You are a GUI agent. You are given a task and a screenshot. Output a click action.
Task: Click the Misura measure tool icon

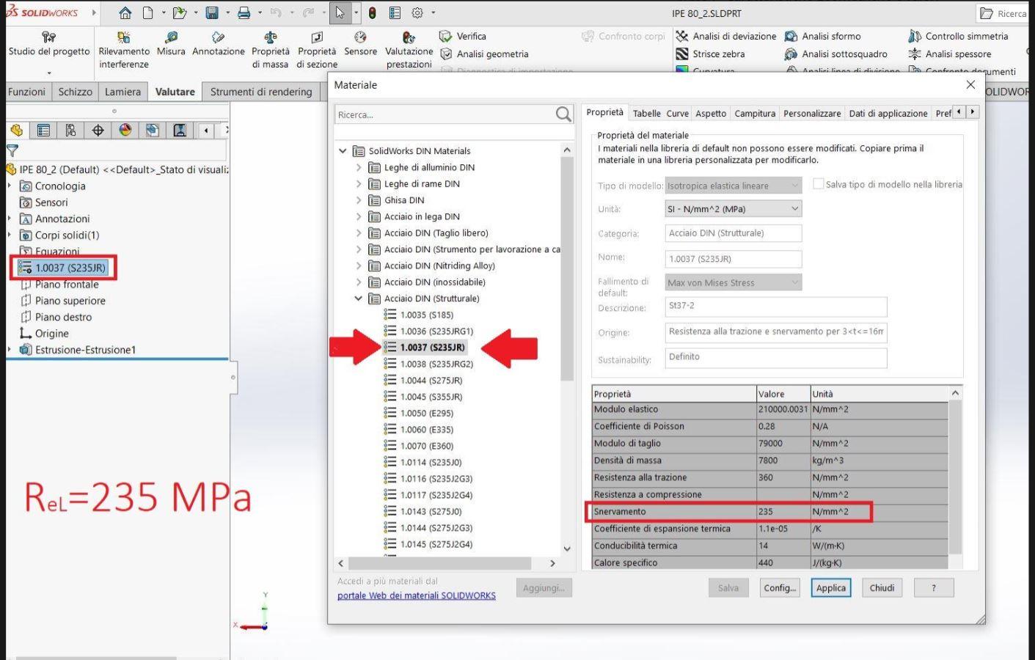click(171, 37)
